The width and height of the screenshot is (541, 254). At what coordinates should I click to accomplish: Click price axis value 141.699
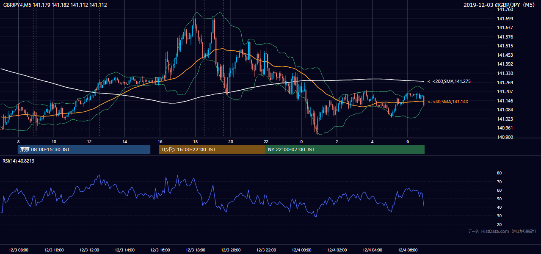[x=505, y=19]
